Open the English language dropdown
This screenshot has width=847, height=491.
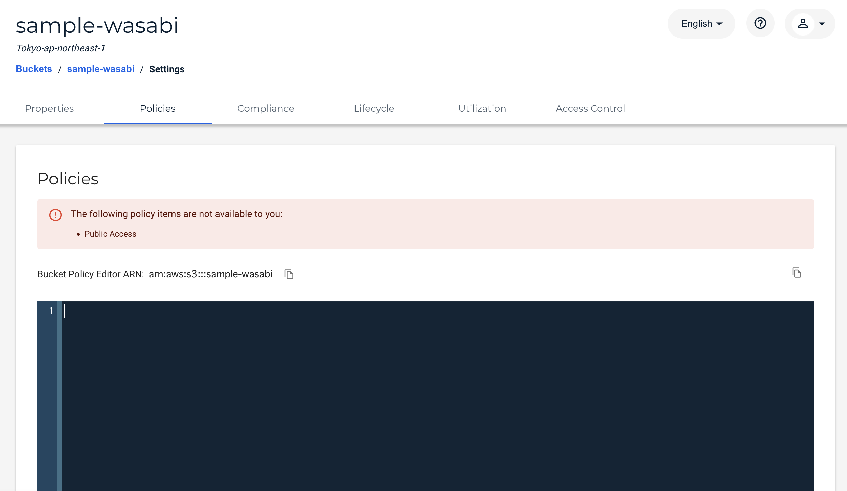(x=701, y=23)
